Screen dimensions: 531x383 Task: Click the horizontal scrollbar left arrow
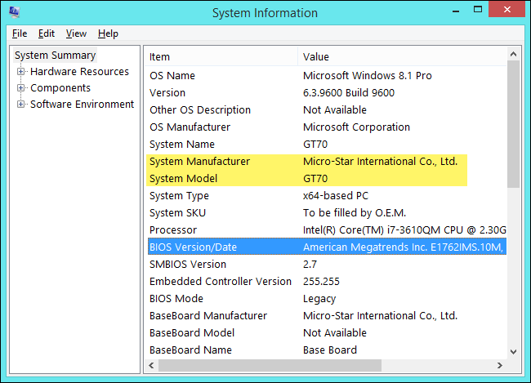pyautogui.click(x=151, y=365)
